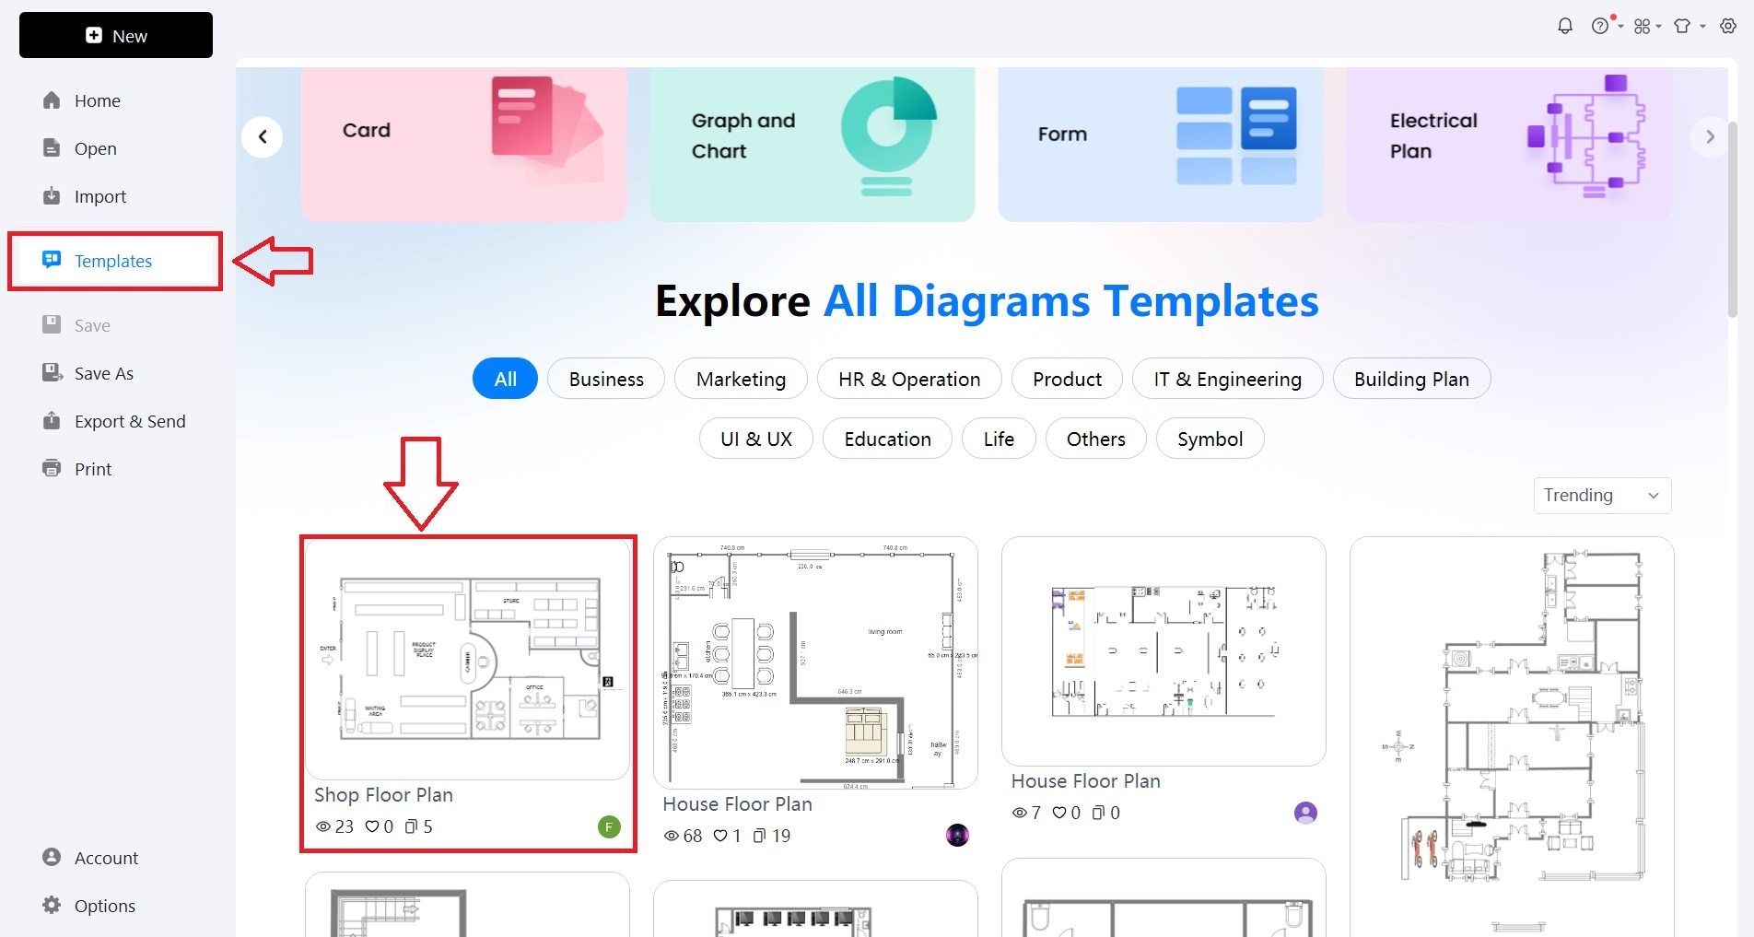Click the Home house icon
The height and width of the screenshot is (937, 1754).
(x=52, y=100)
